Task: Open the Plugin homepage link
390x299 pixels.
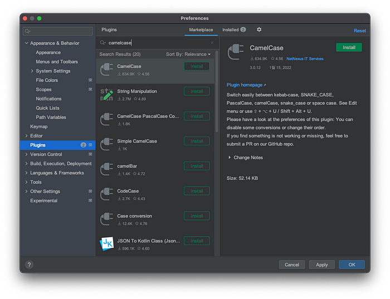Action: [x=246, y=85]
